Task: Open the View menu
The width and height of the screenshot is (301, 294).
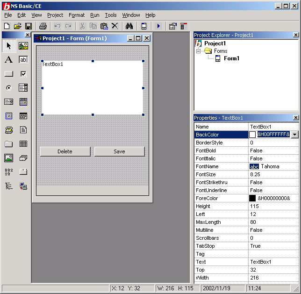Action: tap(36, 15)
